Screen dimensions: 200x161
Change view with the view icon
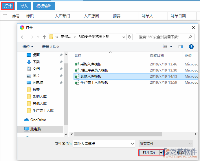pos(165,47)
